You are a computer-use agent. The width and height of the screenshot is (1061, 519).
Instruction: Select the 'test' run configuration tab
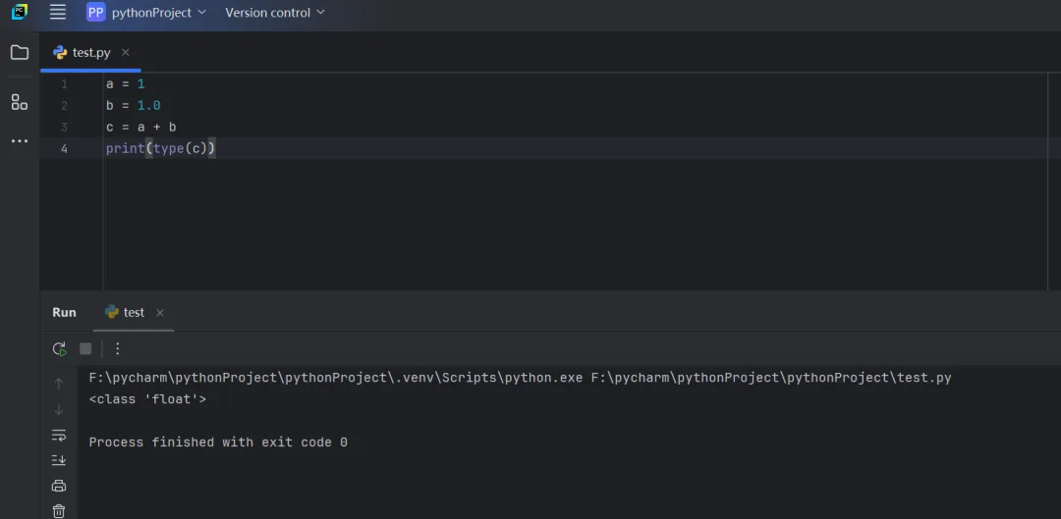(133, 312)
